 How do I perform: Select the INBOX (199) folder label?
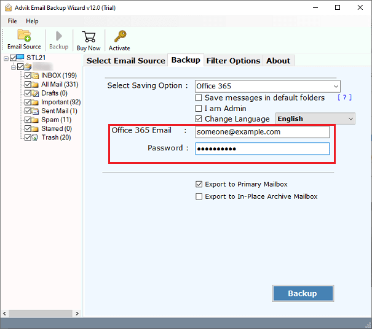point(59,75)
